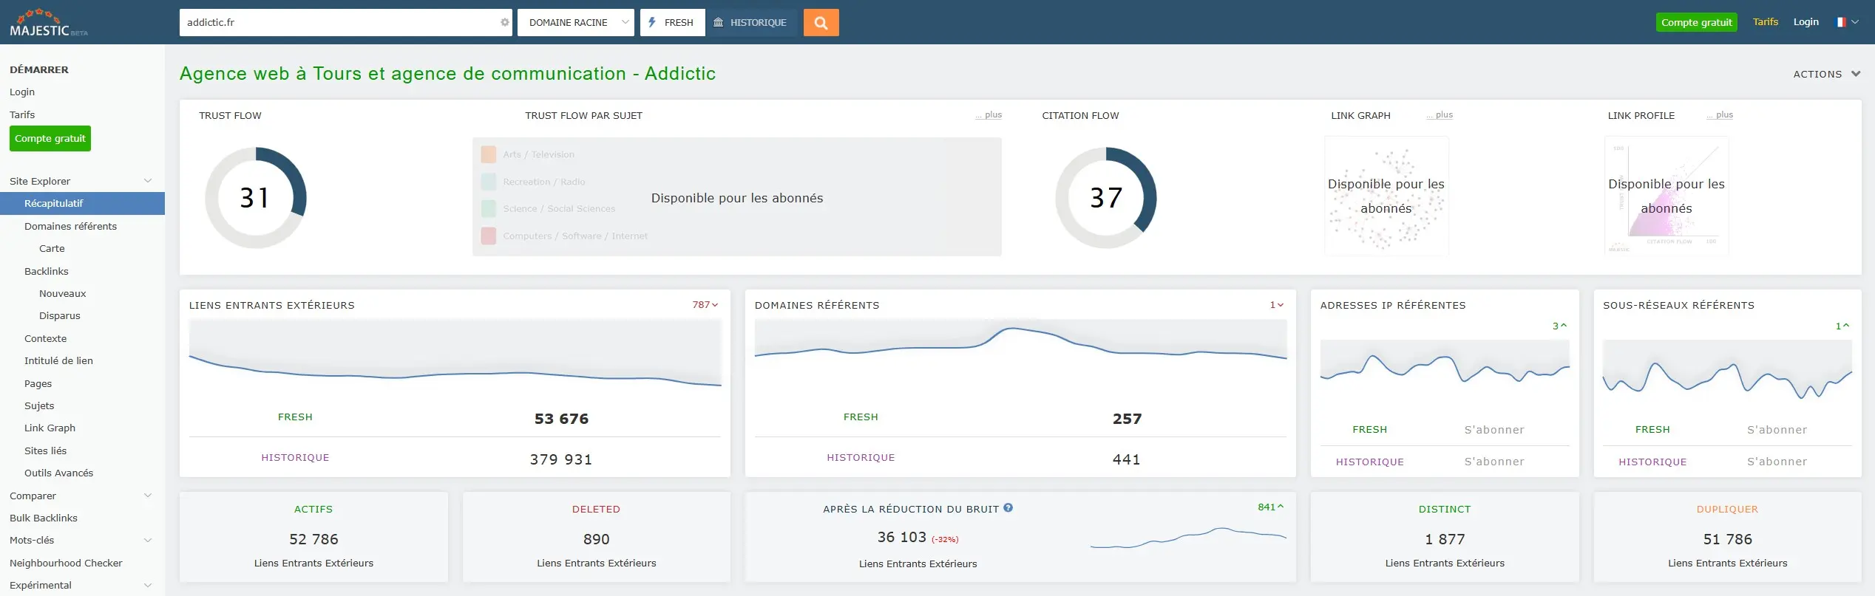Click the addictic.fr search input field
Screen dimensions: 1875x596
point(340,23)
